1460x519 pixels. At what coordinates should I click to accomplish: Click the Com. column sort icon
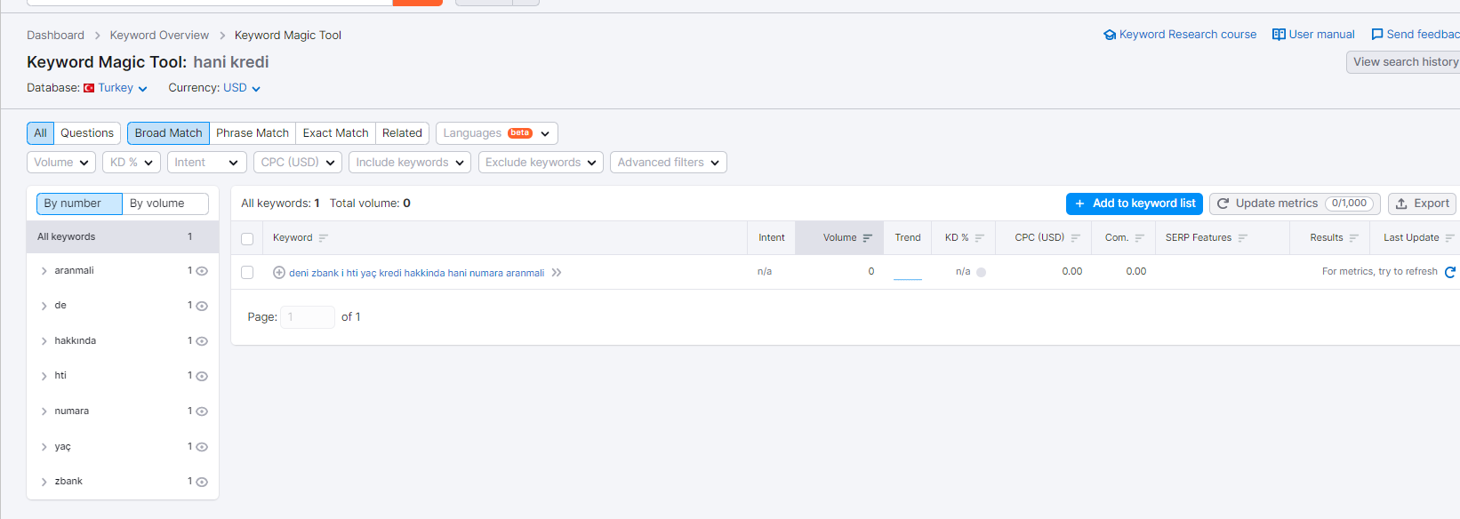click(x=1139, y=238)
